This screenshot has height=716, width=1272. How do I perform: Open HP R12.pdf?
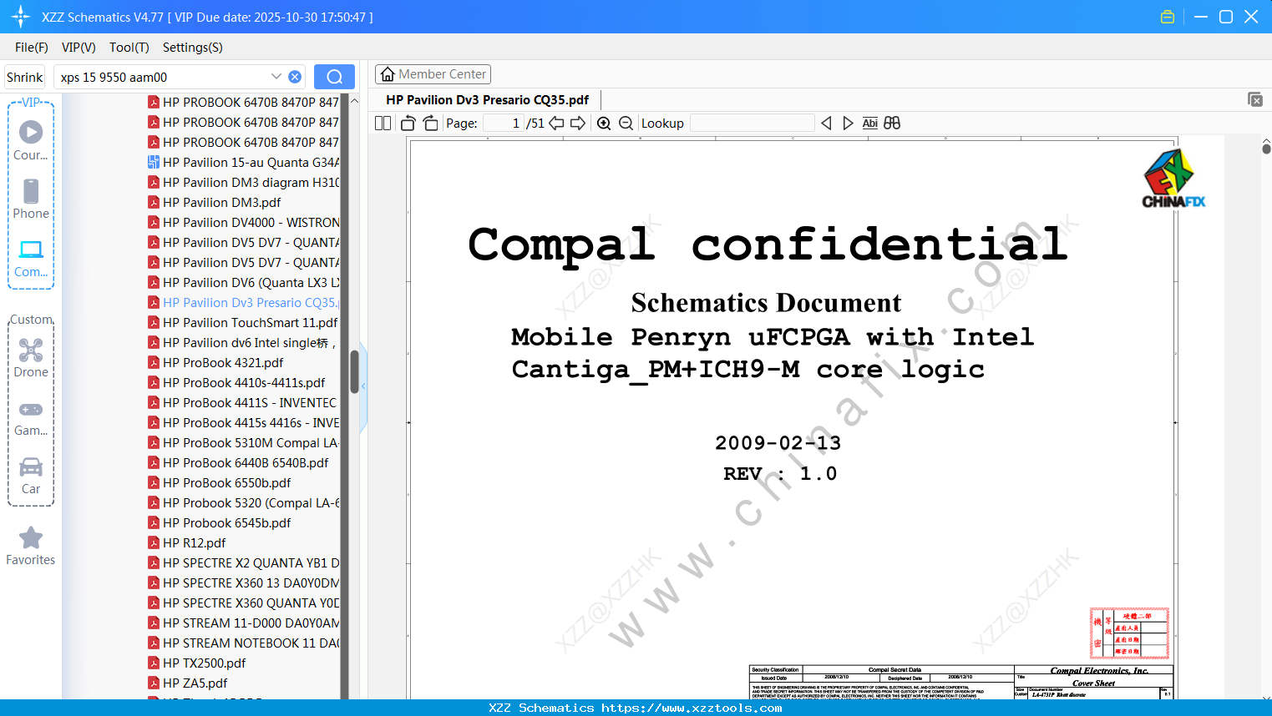tap(187, 543)
